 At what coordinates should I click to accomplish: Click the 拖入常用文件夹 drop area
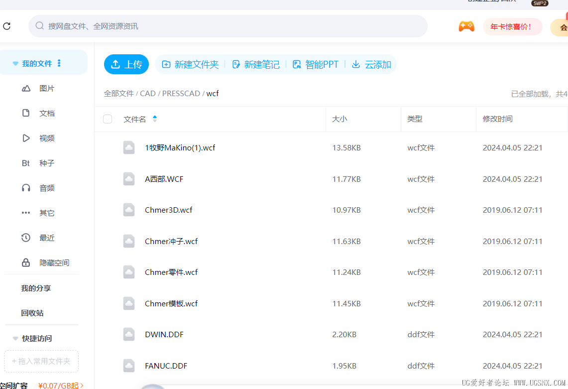(x=41, y=361)
